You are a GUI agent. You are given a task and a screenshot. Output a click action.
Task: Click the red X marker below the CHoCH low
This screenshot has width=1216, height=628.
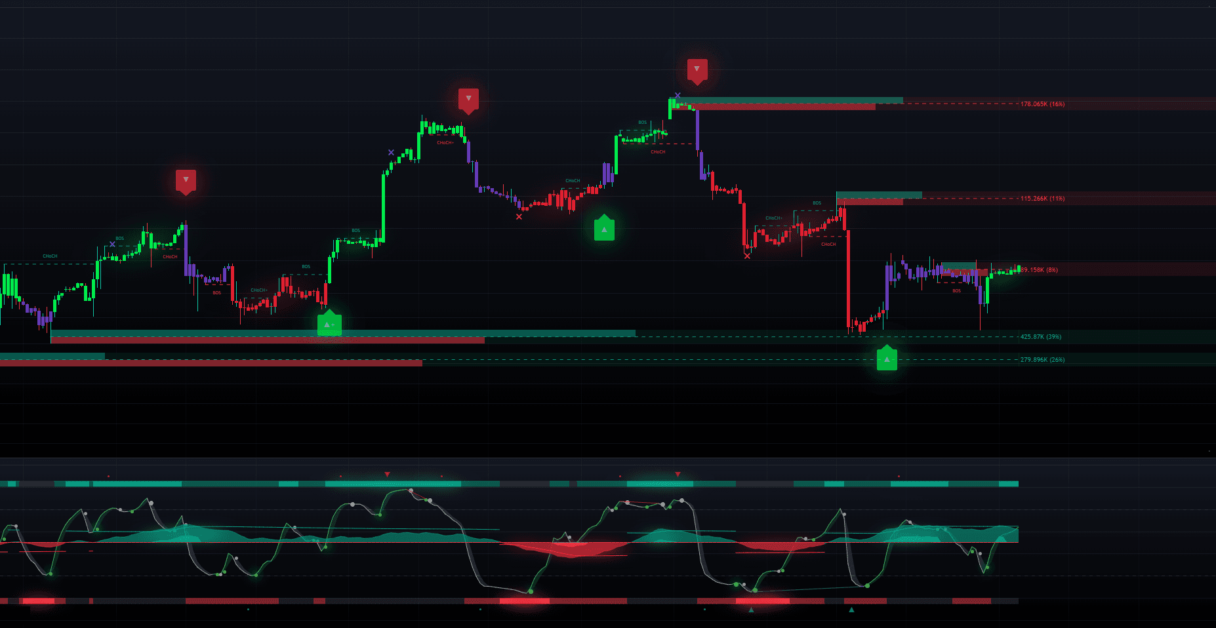click(x=747, y=256)
